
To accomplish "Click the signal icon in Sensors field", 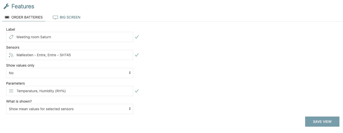I will click(11, 55).
